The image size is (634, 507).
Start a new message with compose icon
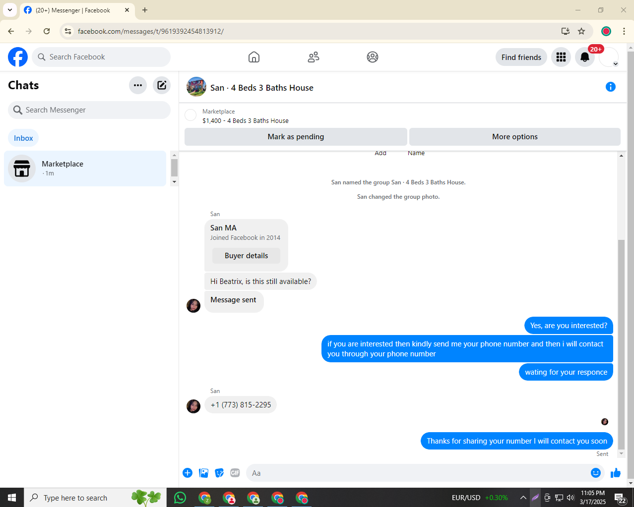pyautogui.click(x=162, y=85)
